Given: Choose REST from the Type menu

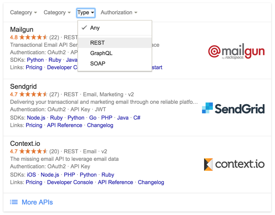Looking at the screenshot, I should point(97,42).
